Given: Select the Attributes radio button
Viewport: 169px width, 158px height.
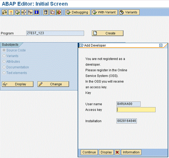Looking at the screenshot, I should click(4, 61).
